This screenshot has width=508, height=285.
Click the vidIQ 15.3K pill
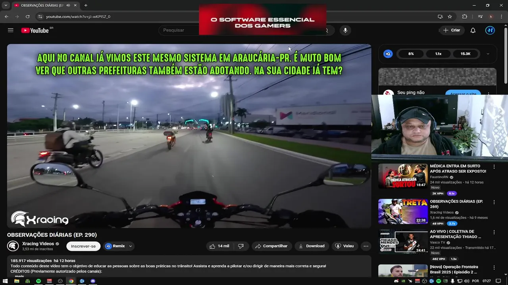click(x=465, y=54)
